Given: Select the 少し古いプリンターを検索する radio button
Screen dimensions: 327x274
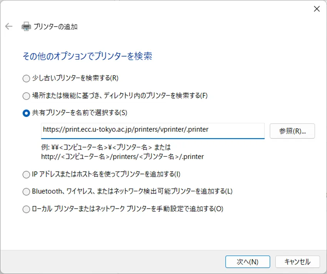Looking at the screenshot, I should (26, 79).
